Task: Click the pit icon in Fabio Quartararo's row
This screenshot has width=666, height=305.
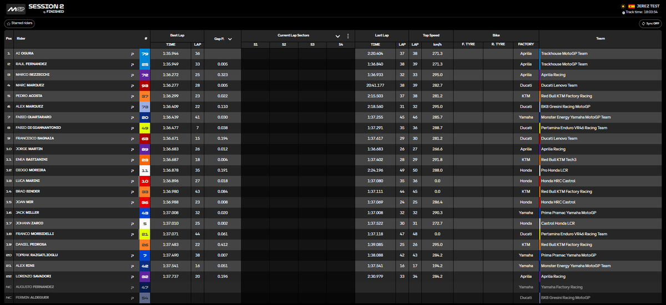Action: [x=132, y=118]
